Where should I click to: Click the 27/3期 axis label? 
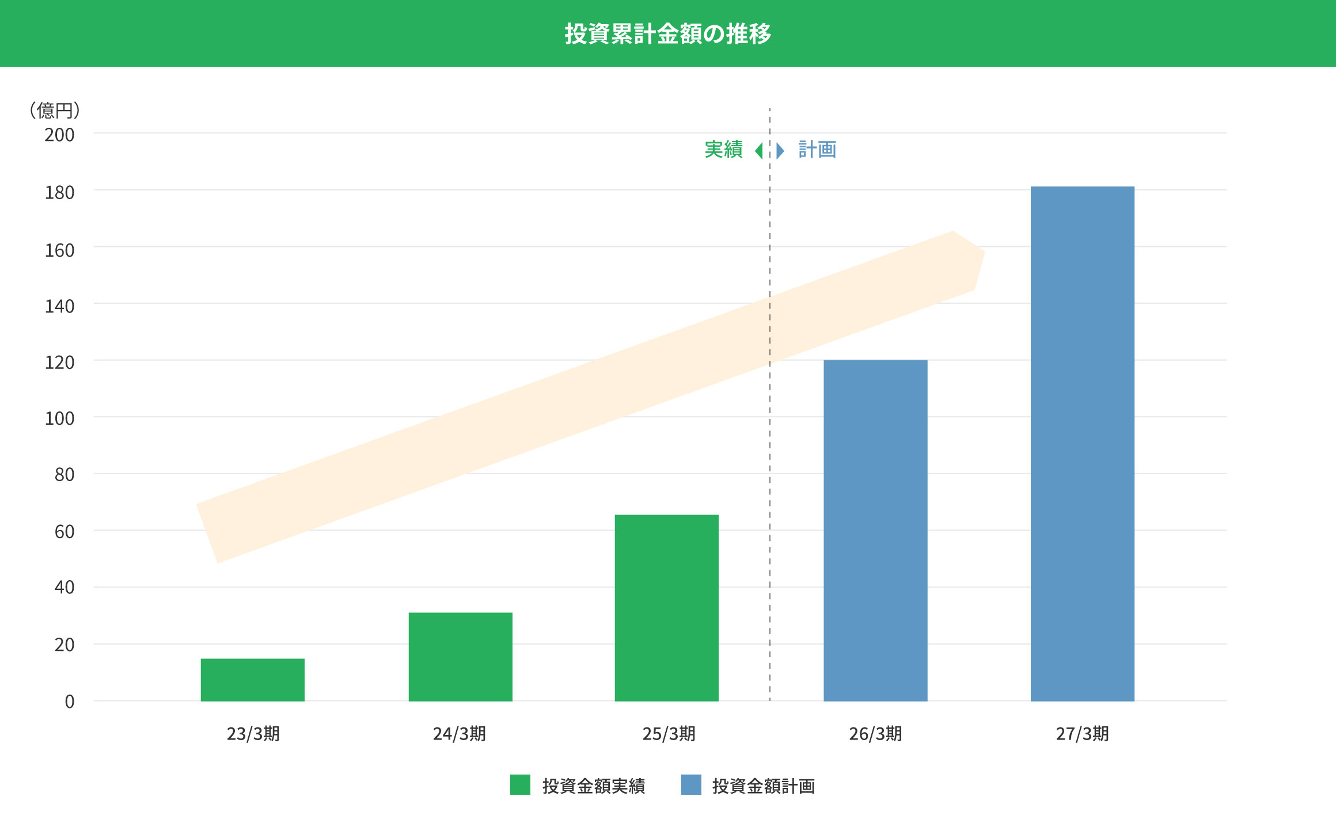pyautogui.click(x=1082, y=734)
